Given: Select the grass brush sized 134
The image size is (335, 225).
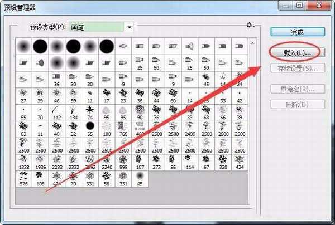Looking at the screenshot, I should pyautogui.click(x=74, y=113).
